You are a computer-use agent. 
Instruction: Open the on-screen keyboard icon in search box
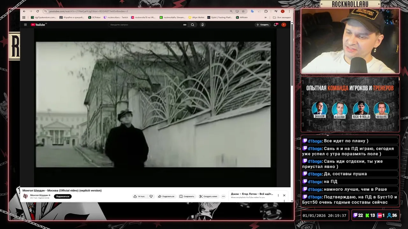pyautogui.click(x=185, y=24)
